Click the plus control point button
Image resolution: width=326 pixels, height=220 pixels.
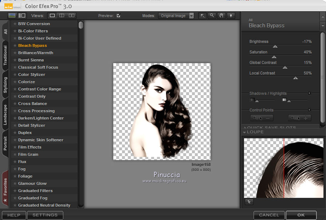point(300,118)
